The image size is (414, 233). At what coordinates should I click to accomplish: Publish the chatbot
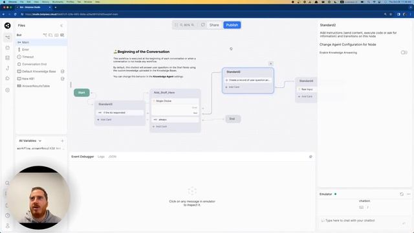pyautogui.click(x=232, y=25)
